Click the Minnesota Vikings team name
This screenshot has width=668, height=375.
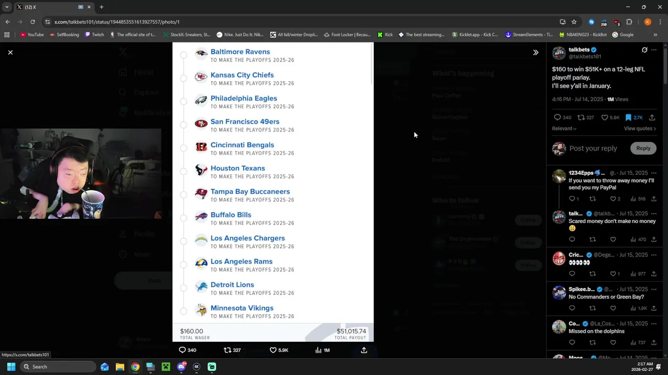coord(242,308)
